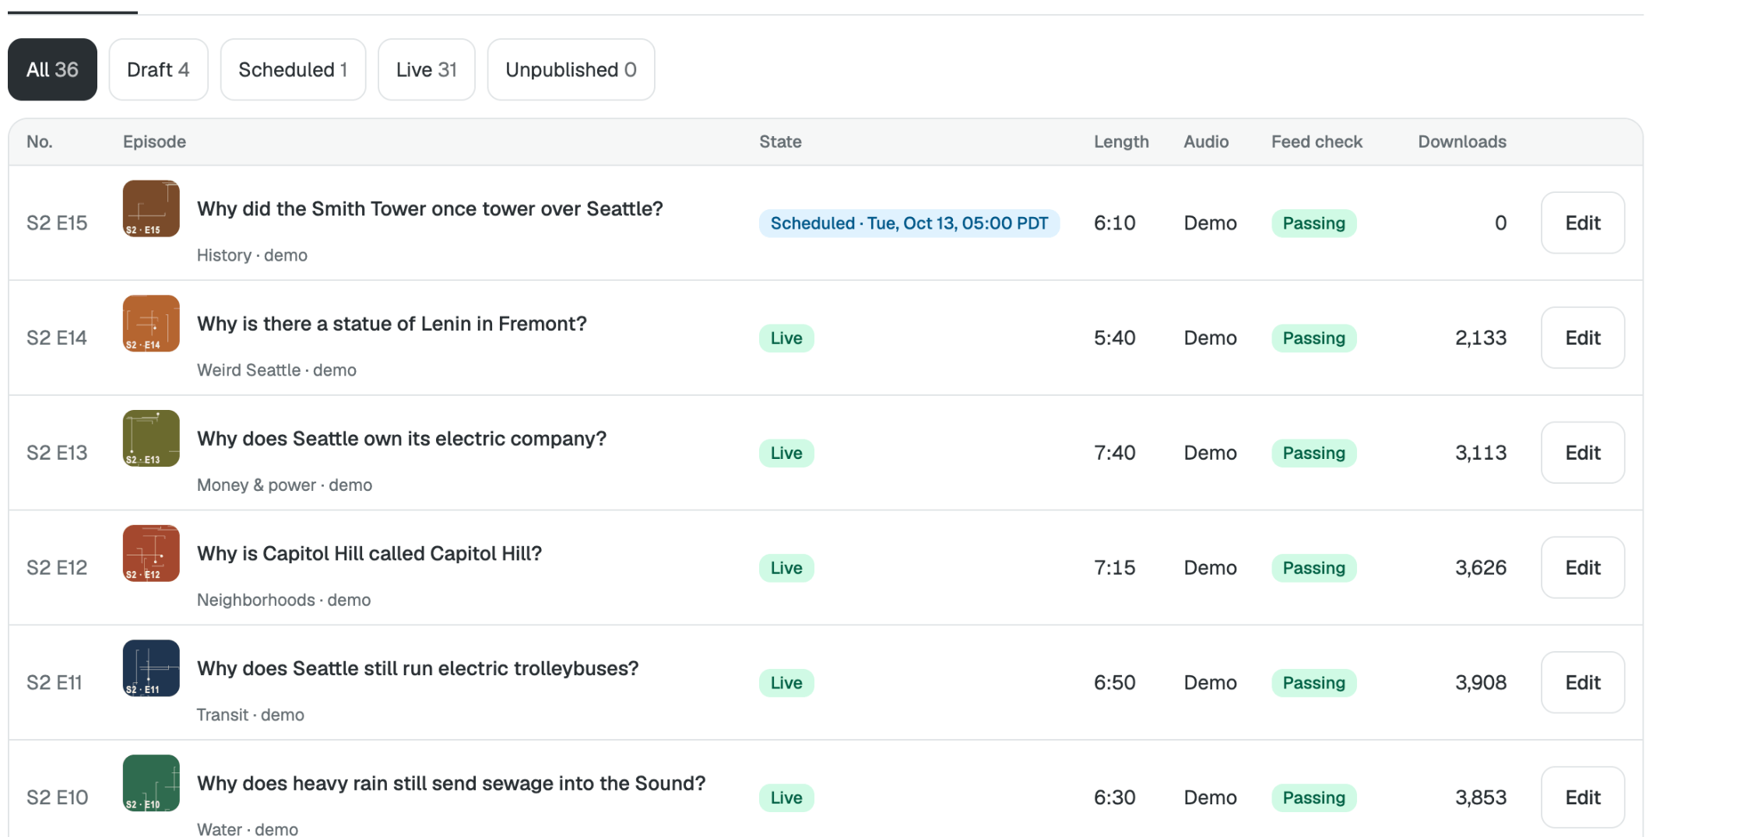Click the Length column header
This screenshot has height=837, width=1744.
click(1121, 142)
